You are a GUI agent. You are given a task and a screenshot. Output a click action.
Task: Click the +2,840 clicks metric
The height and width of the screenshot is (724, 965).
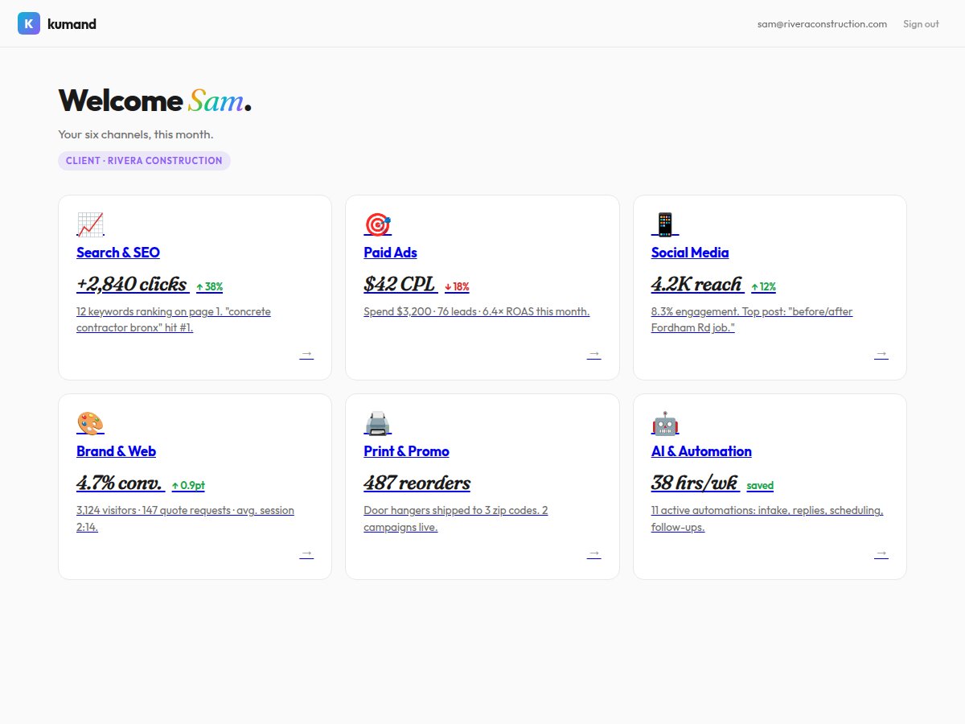[x=132, y=284]
